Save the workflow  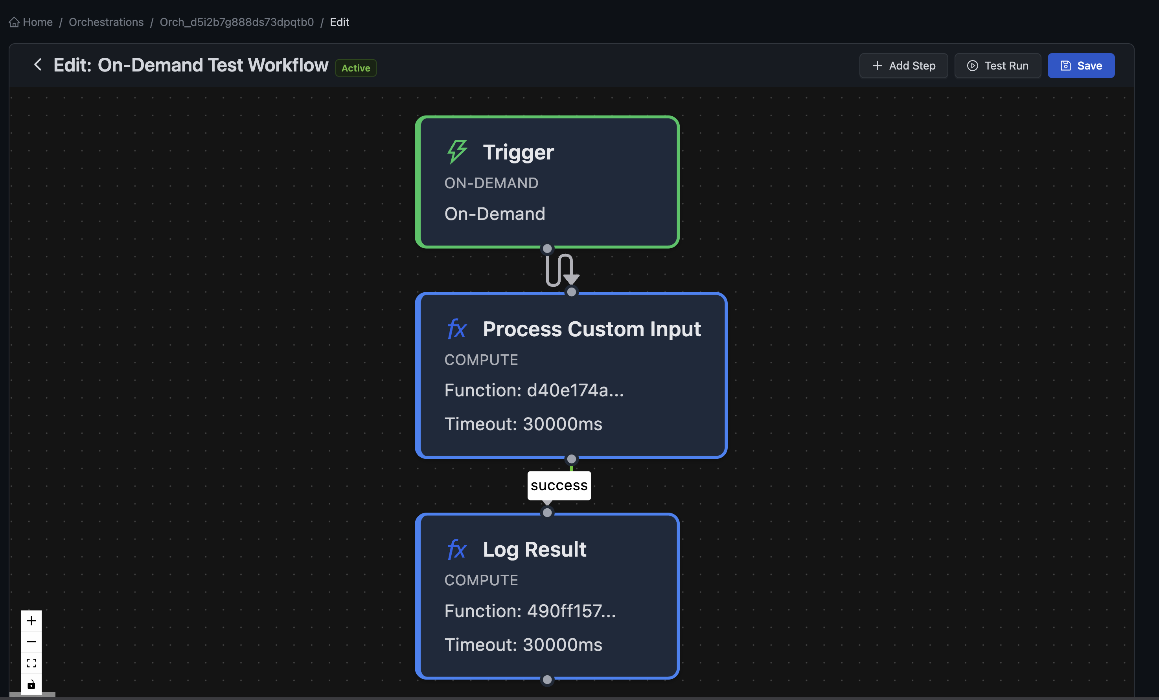1080,66
